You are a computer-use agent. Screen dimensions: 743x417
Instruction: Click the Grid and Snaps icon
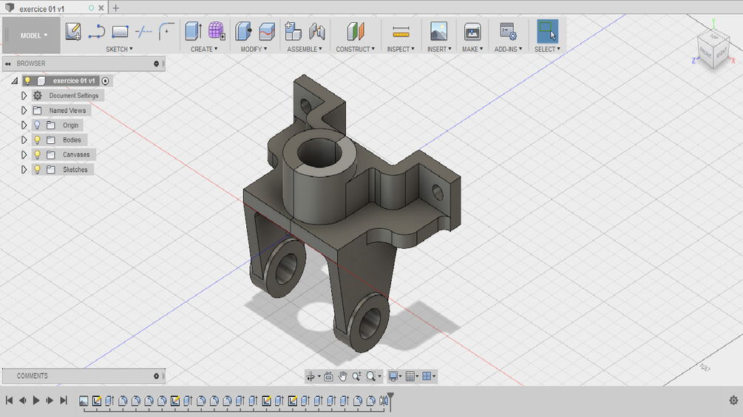tap(410, 376)
